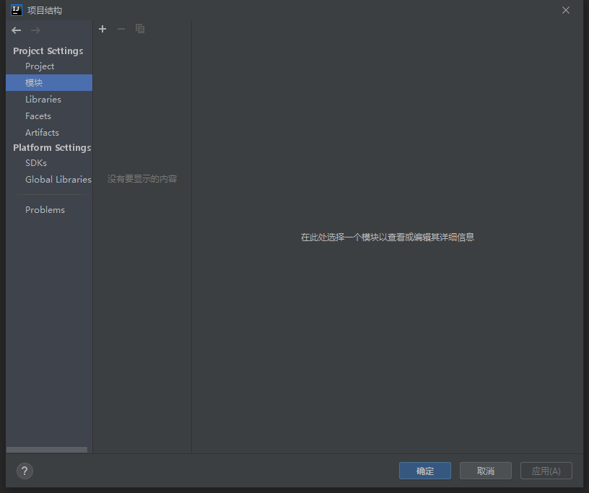Select the 模块 settings item
Image resolution: width=589 pixels, height=493 pixels.
pos(34,83)
